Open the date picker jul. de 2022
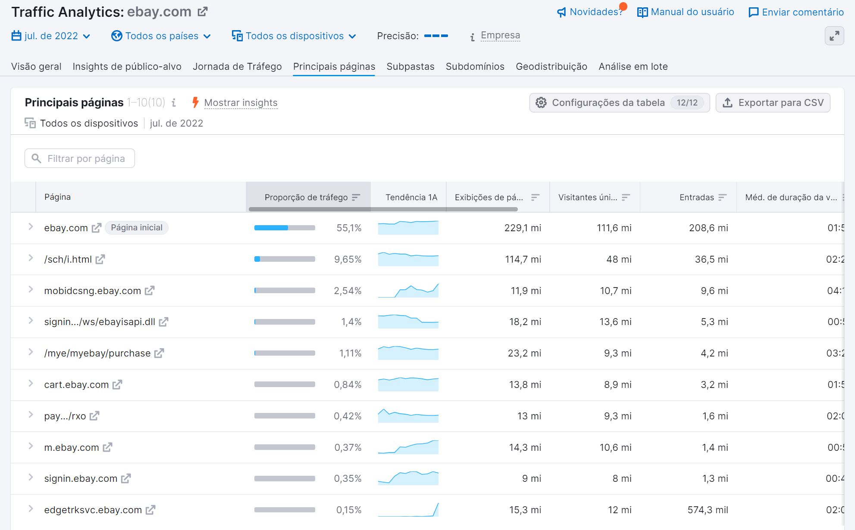855x530 pixels. click(x=51, y=36)
